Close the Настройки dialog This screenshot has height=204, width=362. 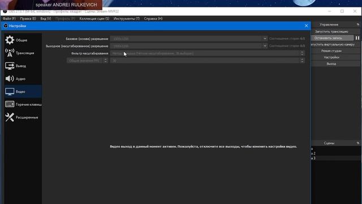(x=306, y=26)
